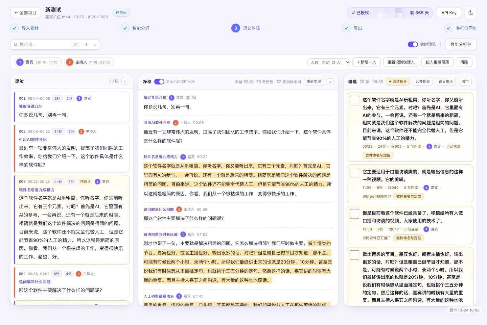
Task: Click speaker badge beside 人工初剪最费功夫
Action: [179, 296]
